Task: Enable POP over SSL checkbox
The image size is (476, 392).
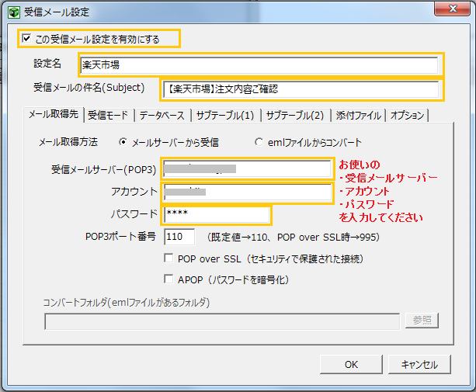Action: tap(169, 258)
